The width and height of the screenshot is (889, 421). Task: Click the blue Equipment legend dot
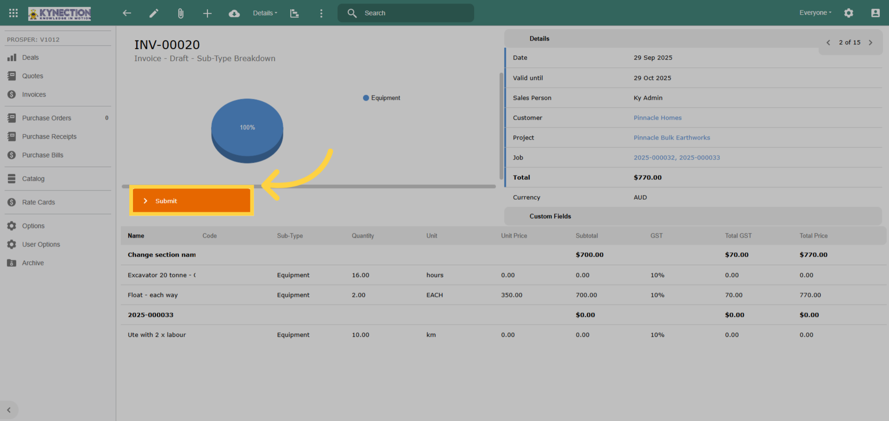[x=366, y=98]
